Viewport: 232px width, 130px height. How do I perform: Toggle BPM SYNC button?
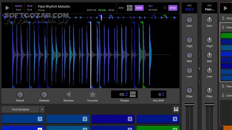(x=139, y=8)
